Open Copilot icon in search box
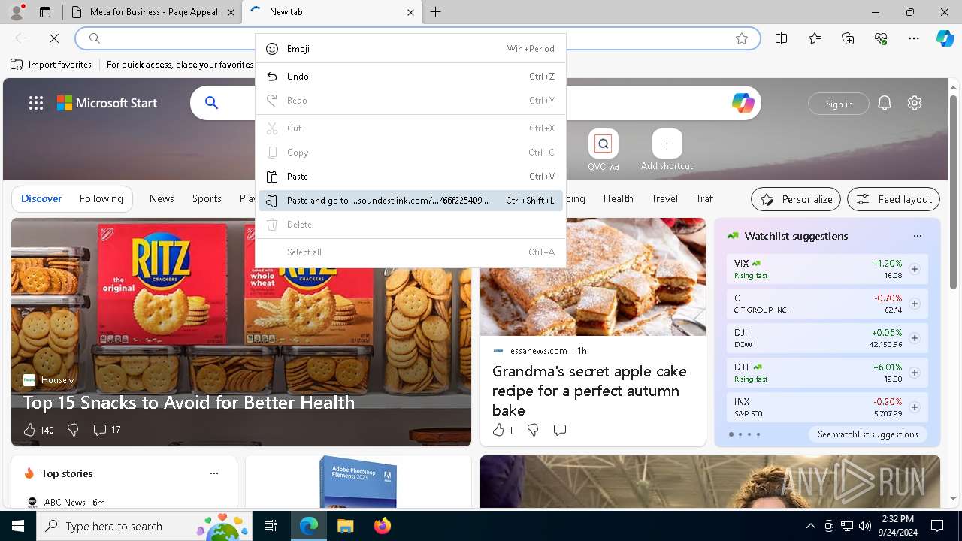Image resolution: width=962 pixels, height=541 pixels. tap(743, 103)
